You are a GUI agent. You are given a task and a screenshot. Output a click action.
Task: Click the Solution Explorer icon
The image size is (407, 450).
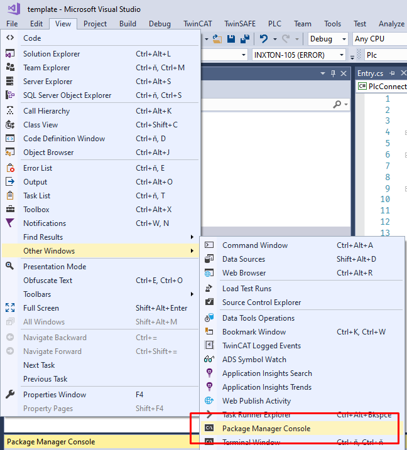coord(10,54)
